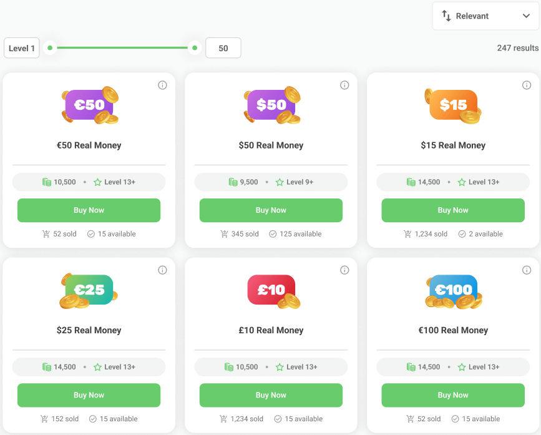541x435 pixels.
Task: Show info for €100 Real Money card
Action: (527, 270)
